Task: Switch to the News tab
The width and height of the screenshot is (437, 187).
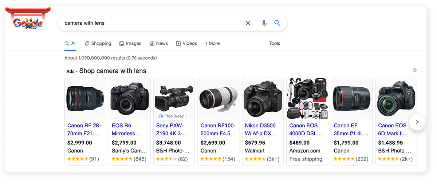Action: point(159,43)
